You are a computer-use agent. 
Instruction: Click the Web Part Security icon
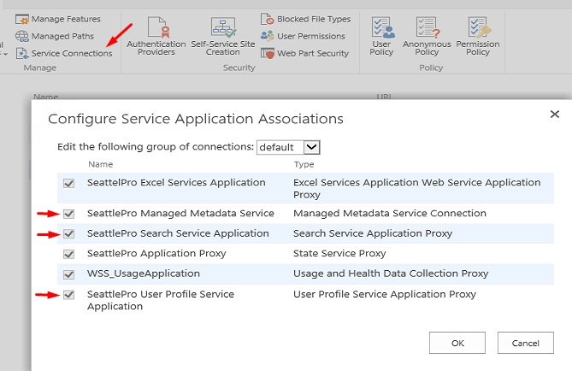tap(267, 53)
